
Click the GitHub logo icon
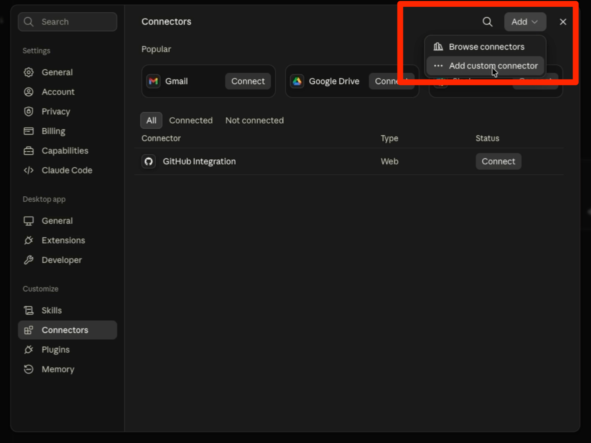point(149,161)
